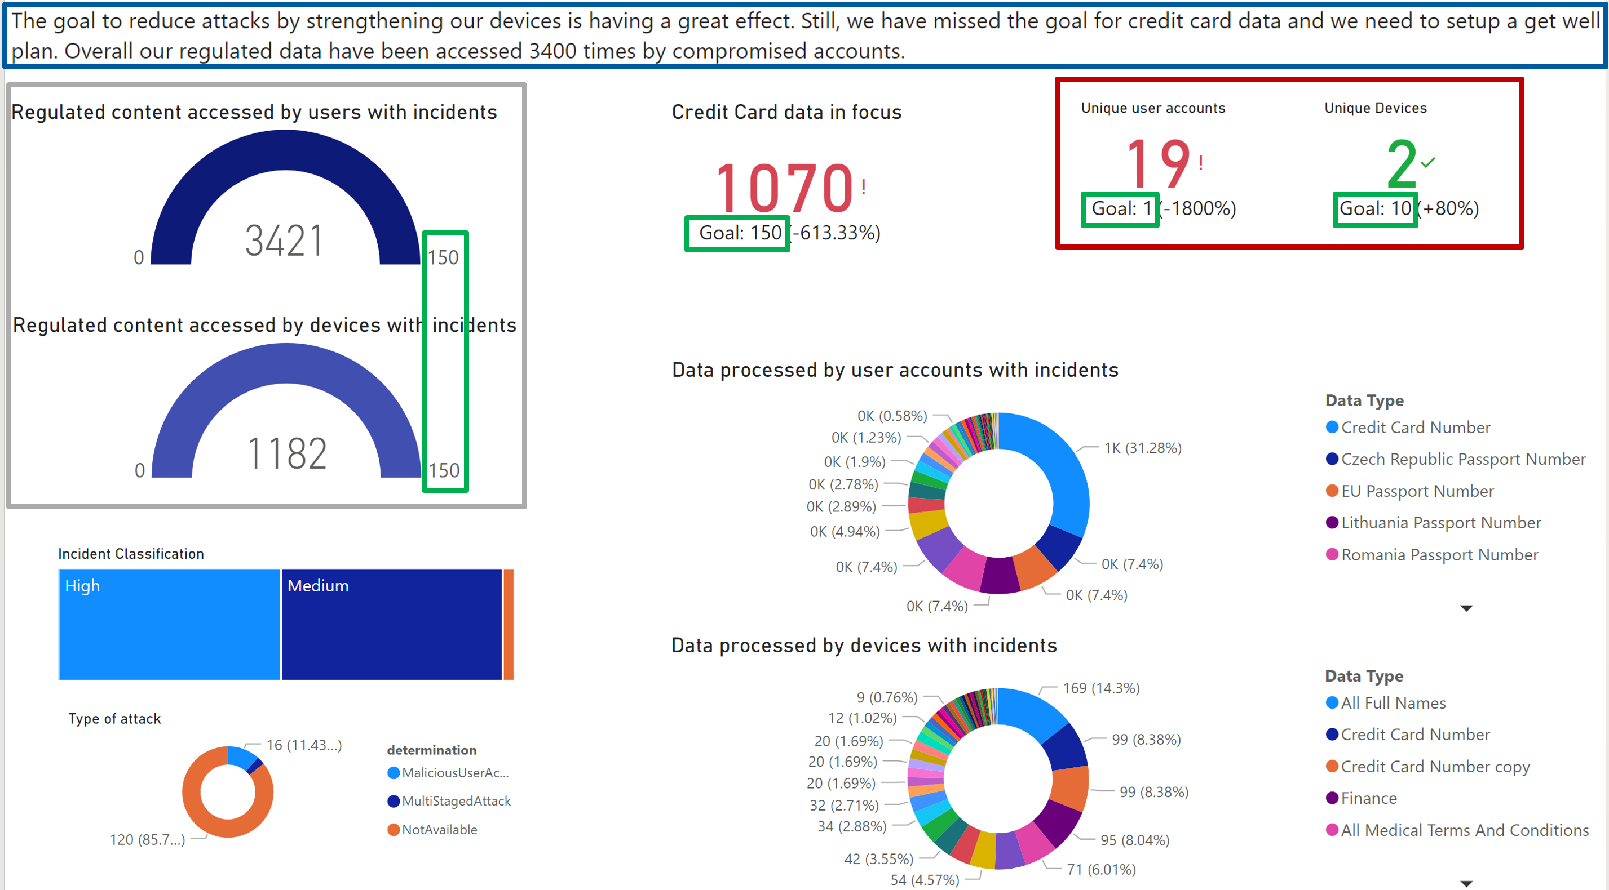
Task: Click the Romania Passport Number legend dot
Action: [x=1332, y=554]
